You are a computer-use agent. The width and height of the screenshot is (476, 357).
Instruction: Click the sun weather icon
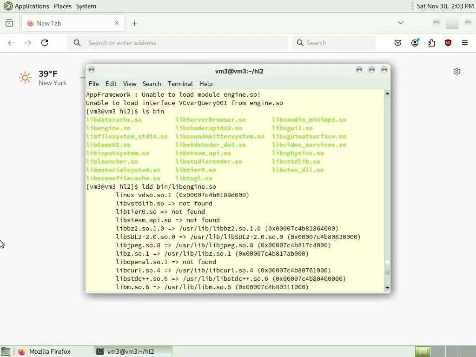(x=25, y=78)
